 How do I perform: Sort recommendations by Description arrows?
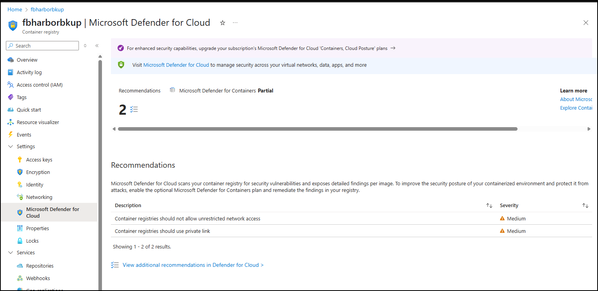point(489,206)
